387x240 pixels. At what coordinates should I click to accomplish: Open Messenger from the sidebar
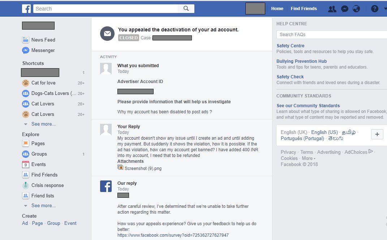tap(43, 50)
